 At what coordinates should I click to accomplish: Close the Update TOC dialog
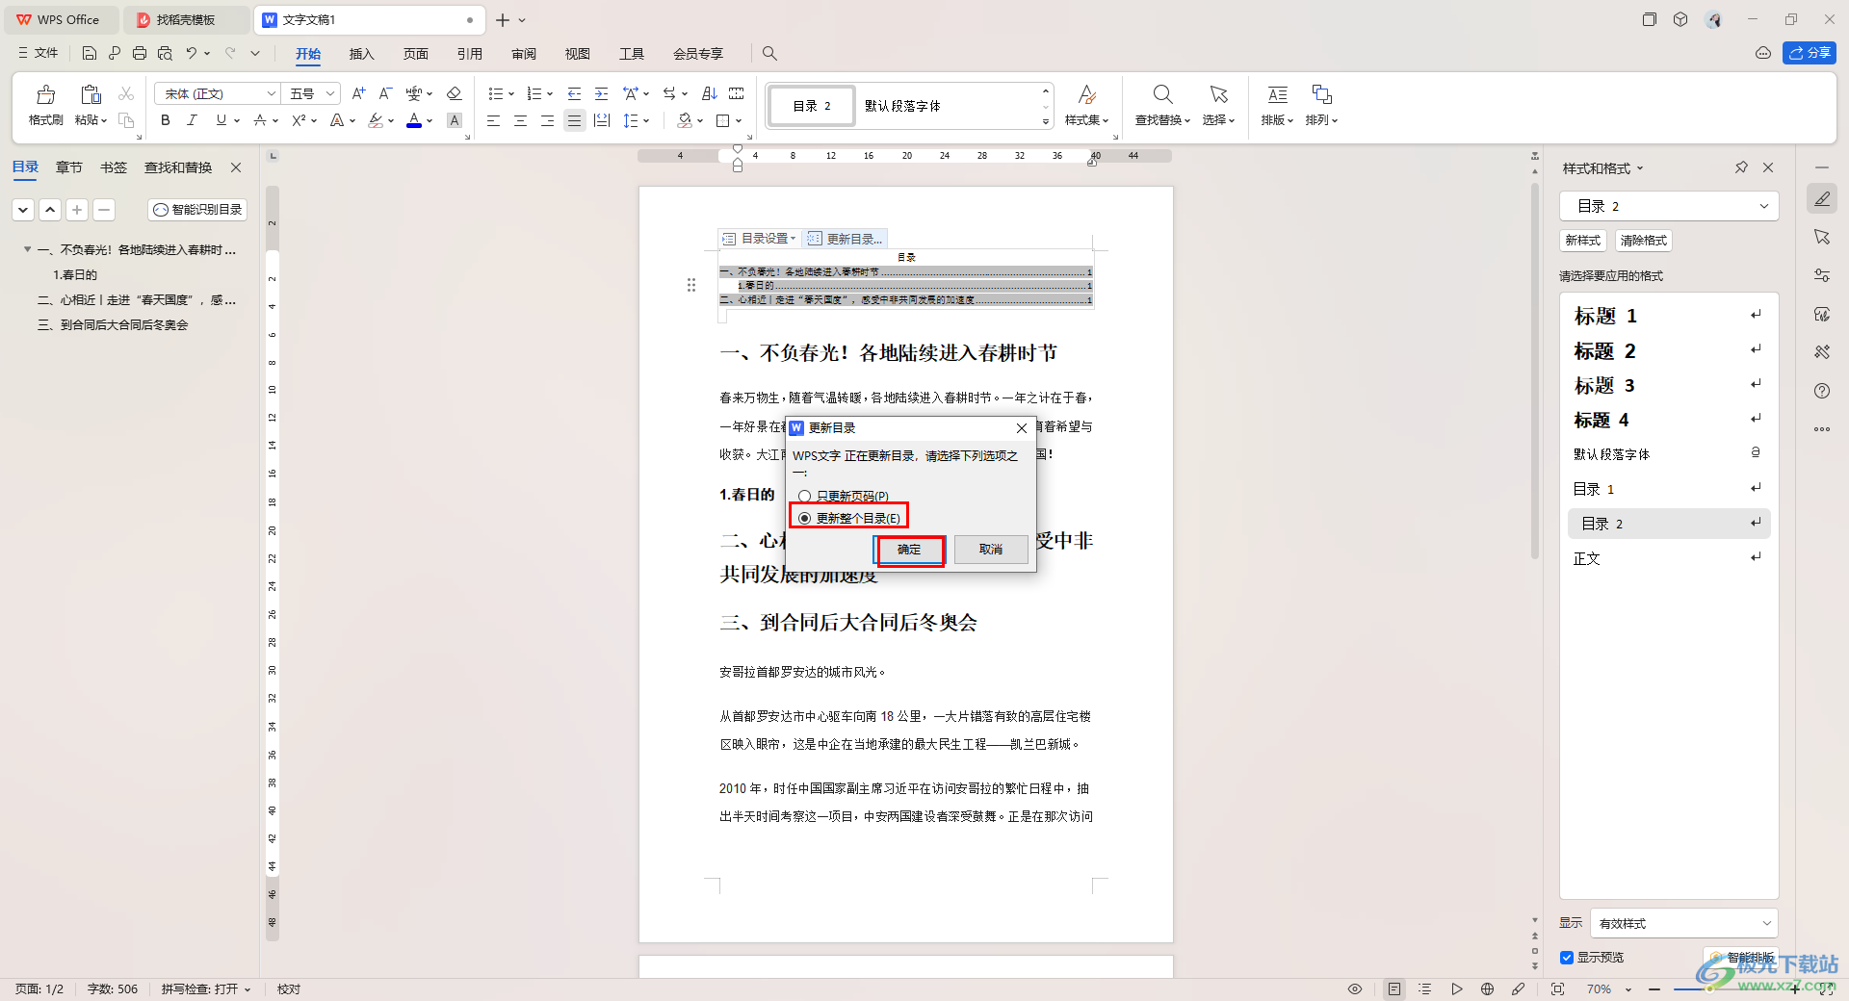(1022, 428)
